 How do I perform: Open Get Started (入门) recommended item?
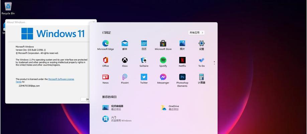click(117, 119)
